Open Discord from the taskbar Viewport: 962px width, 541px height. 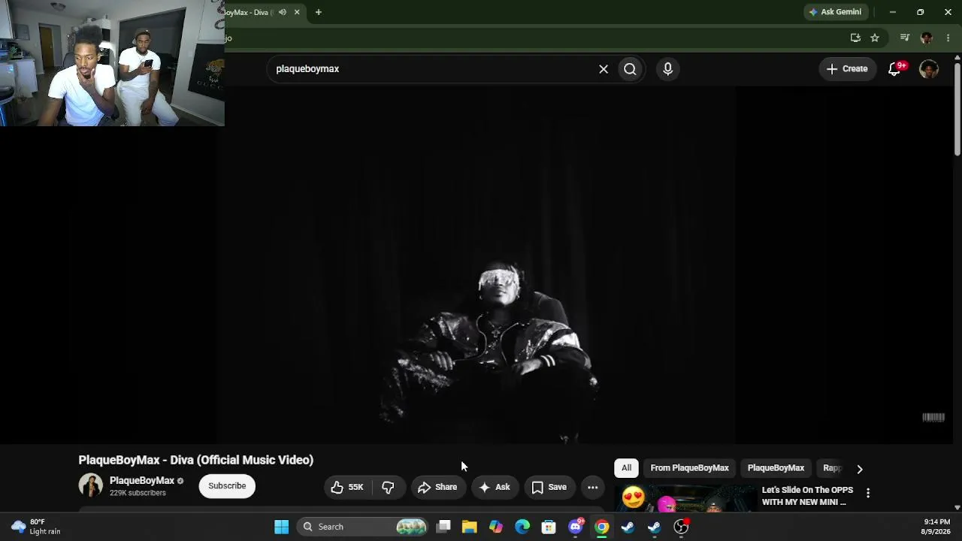576,527
